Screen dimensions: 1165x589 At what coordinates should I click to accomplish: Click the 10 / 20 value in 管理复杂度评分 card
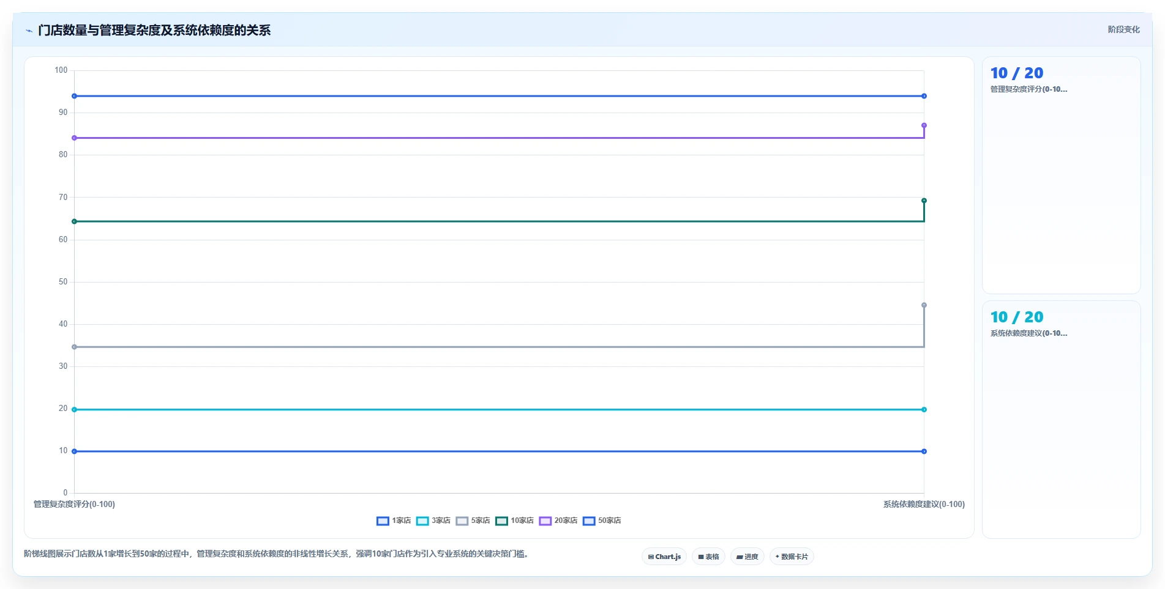1017,73
